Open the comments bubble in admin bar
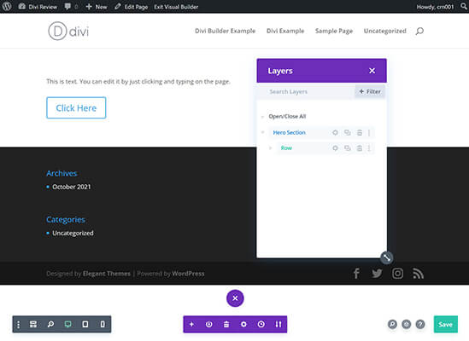 coord(71,7)
